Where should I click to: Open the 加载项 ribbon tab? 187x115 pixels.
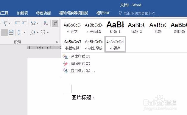click(22, 13)
